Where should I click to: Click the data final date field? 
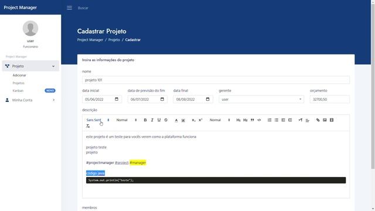pos(193,99)
